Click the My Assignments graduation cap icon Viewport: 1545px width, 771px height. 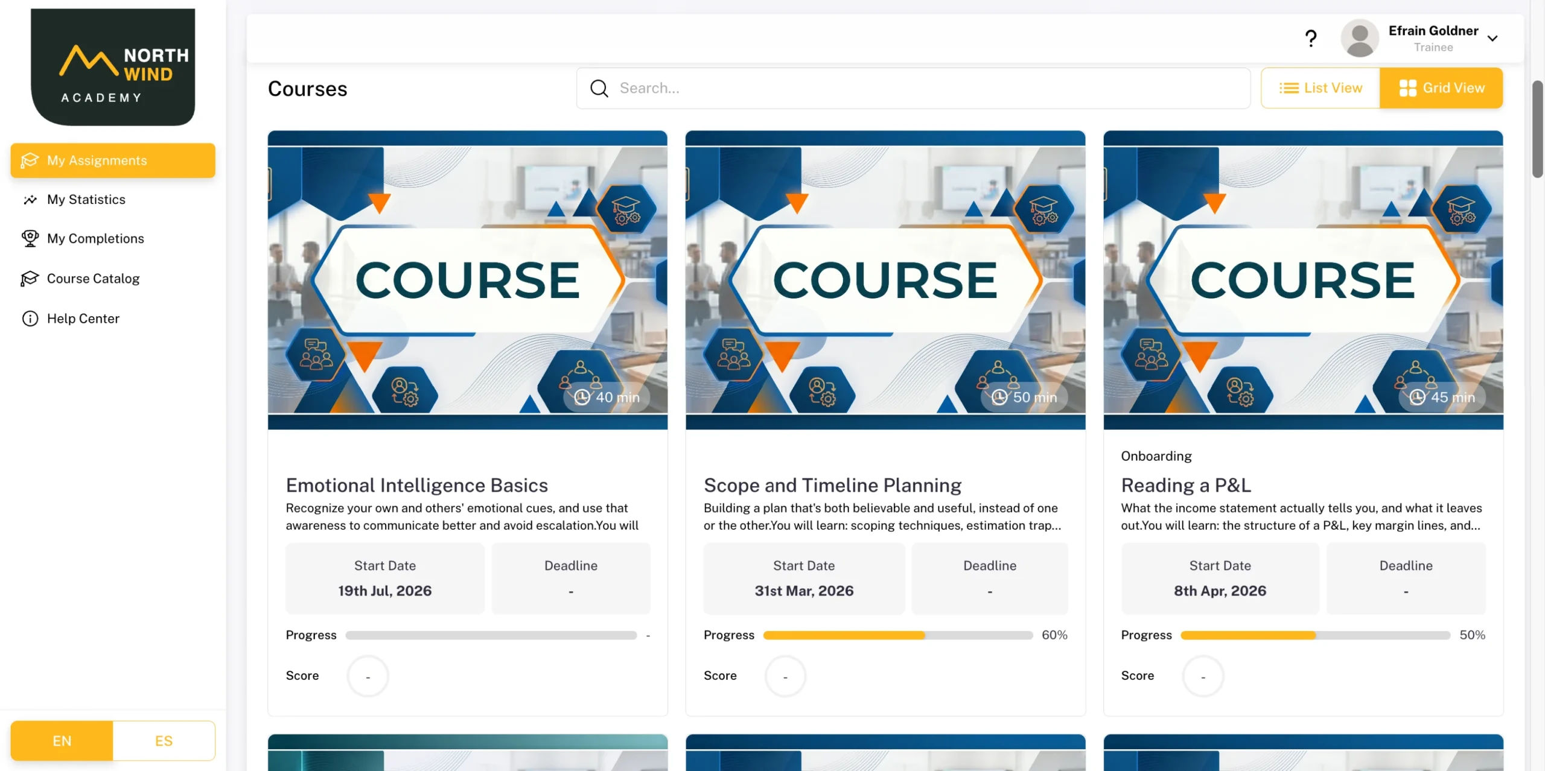click(30, 160)
